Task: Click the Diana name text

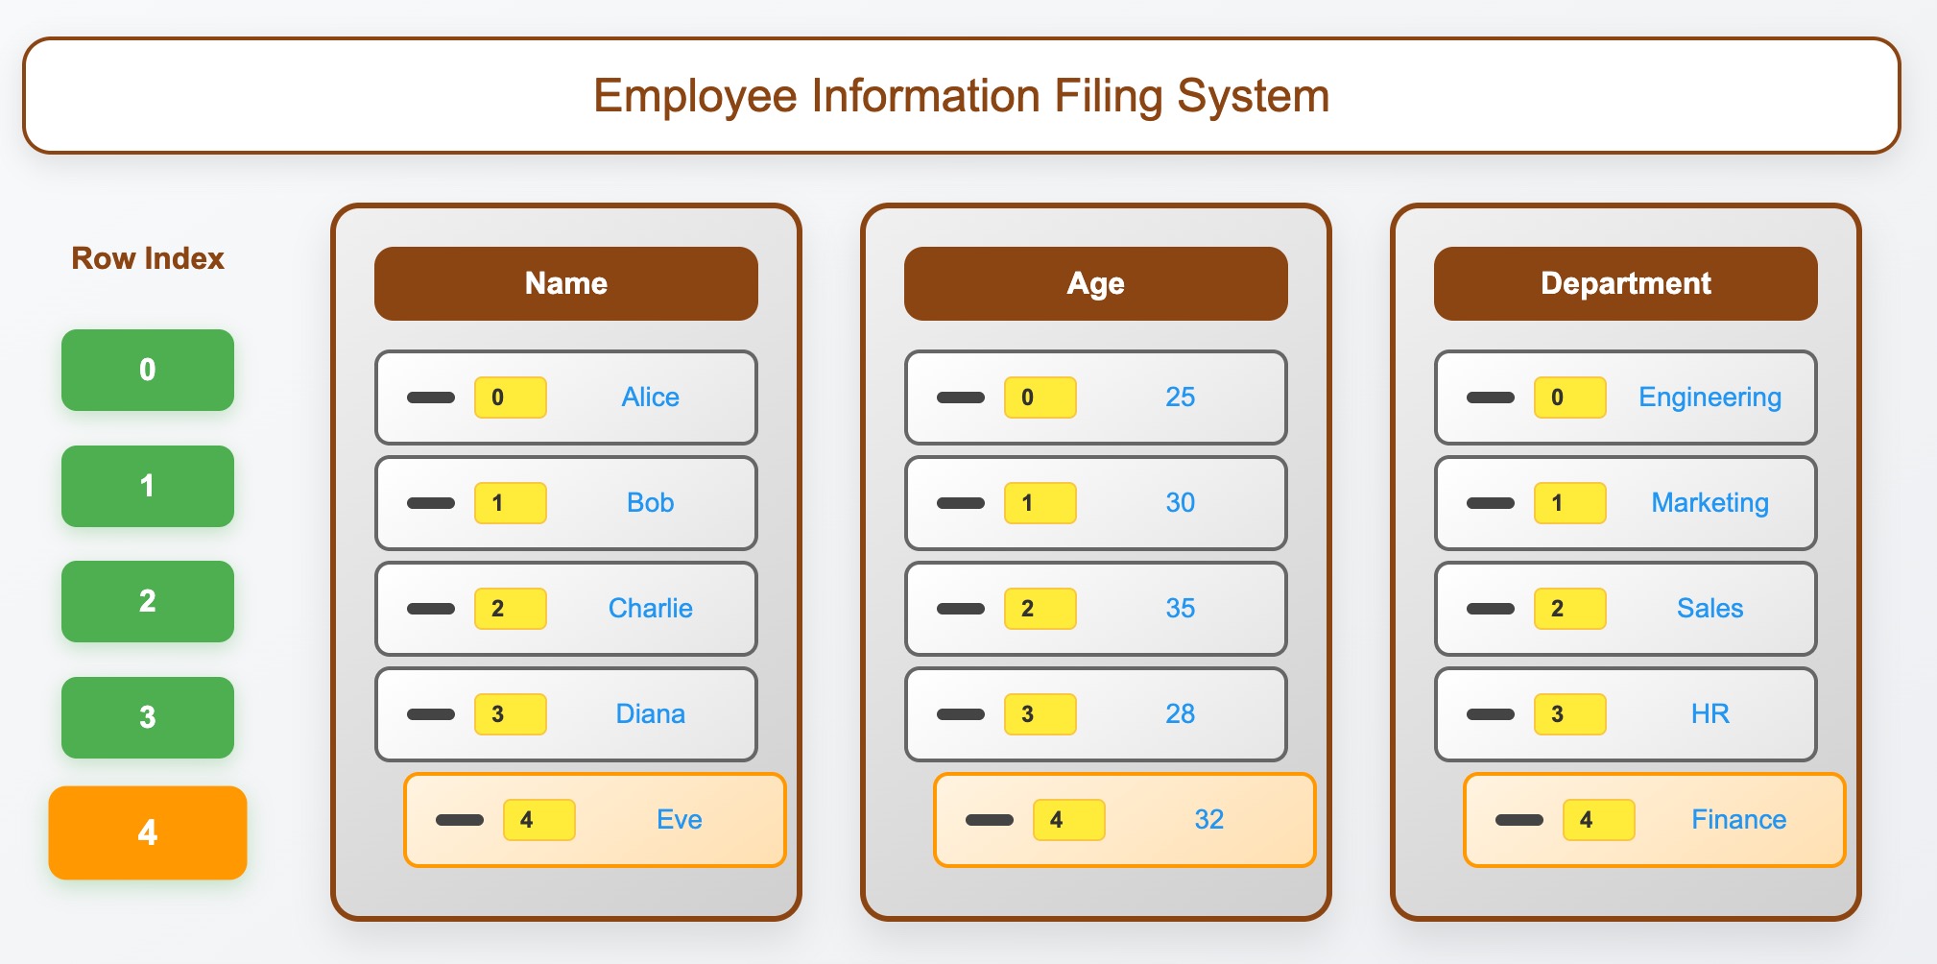Action: point(650,714)
